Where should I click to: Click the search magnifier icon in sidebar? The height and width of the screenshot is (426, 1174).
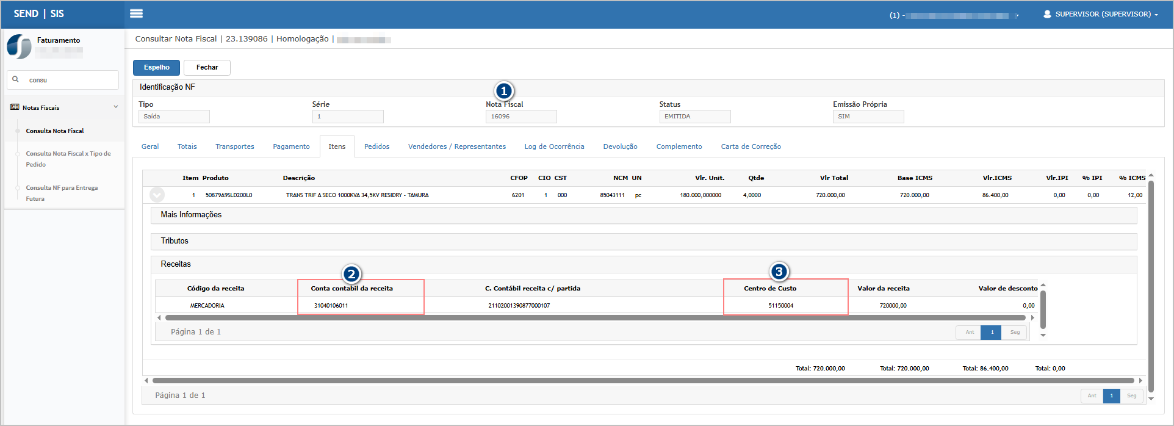[16, 79]
